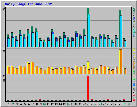137x107 pixels.
Task: Click day 8 on the x-axis
Action: (37, 104)
